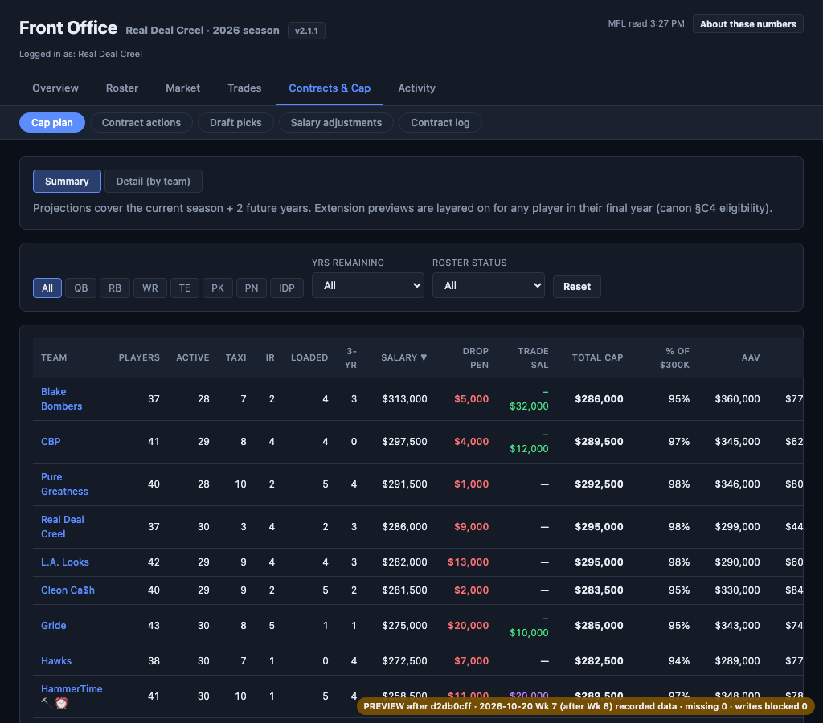
Task: Filter table to TE position
Action: click(x=185, y=288)
